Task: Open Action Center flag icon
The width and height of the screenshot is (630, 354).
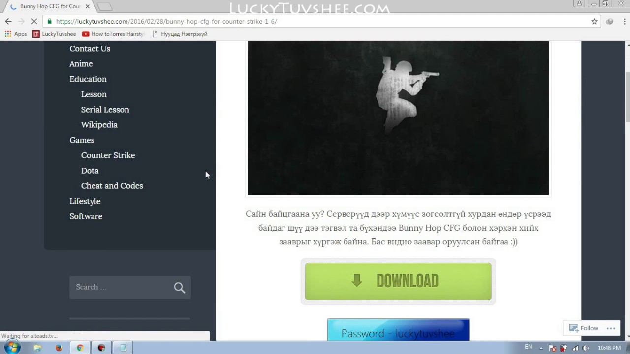Action: (x=553, y=348)
